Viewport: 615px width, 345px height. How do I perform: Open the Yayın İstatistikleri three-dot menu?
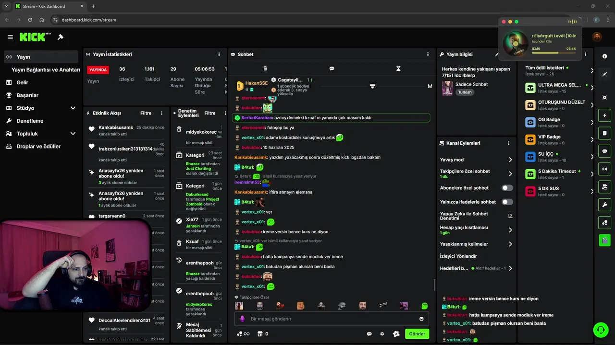pyautogui.click(x=219, y=54)
